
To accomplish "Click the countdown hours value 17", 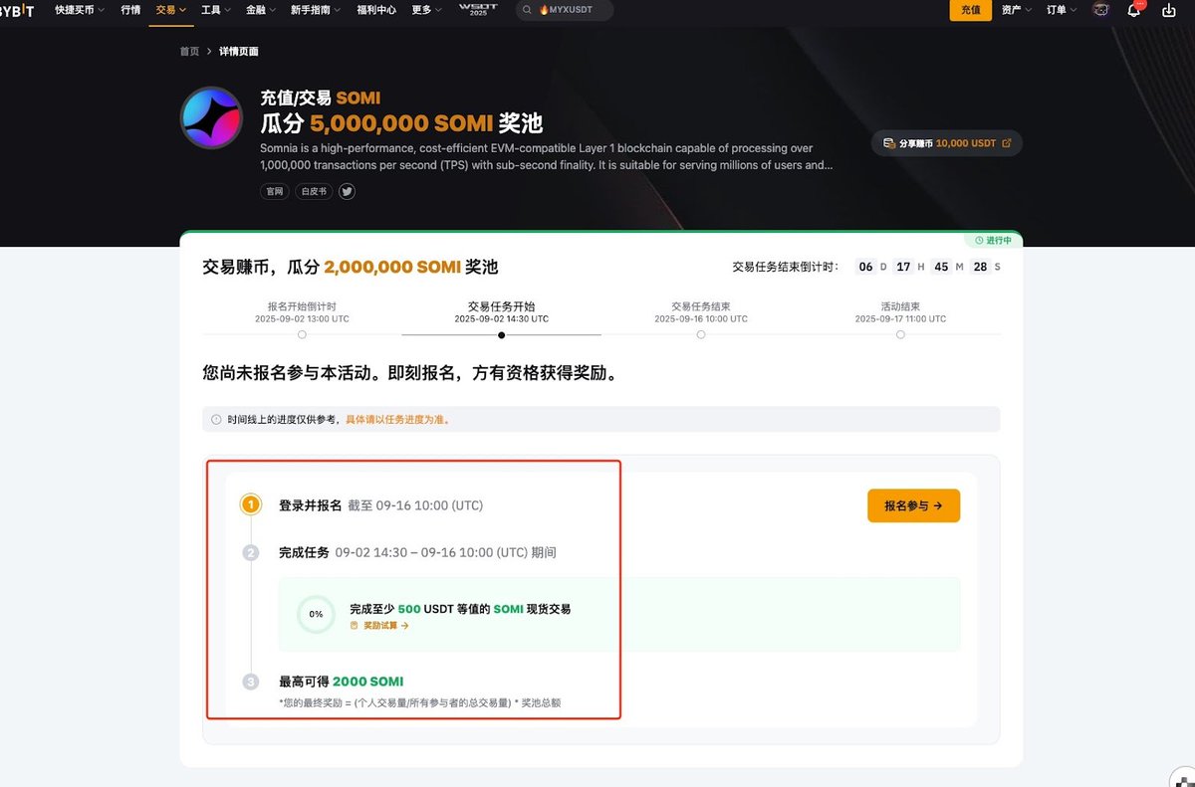I will [903, 267].
